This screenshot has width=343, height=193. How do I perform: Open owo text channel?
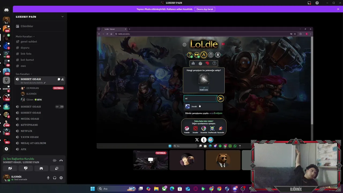[x=40, y=66]
